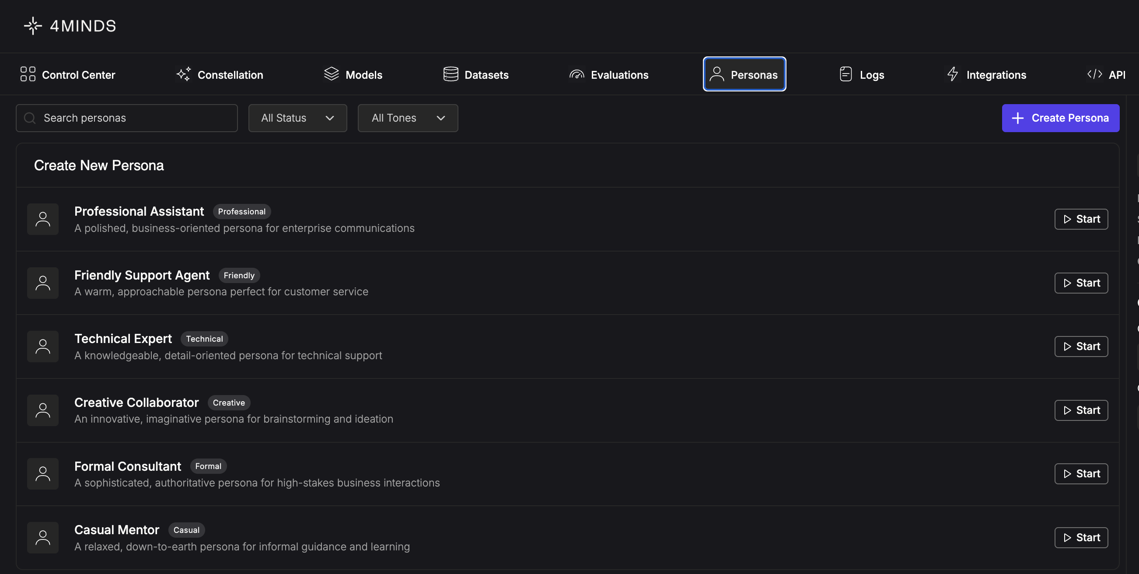Click the 4MINDS logo icon
The image size is (1139, 574).
click(33, 26)
